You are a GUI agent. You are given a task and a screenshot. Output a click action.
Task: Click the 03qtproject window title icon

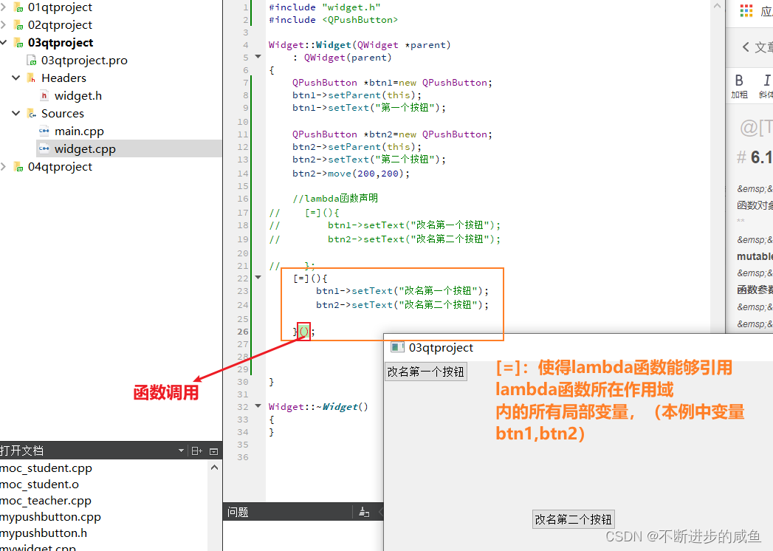[397, 347]
